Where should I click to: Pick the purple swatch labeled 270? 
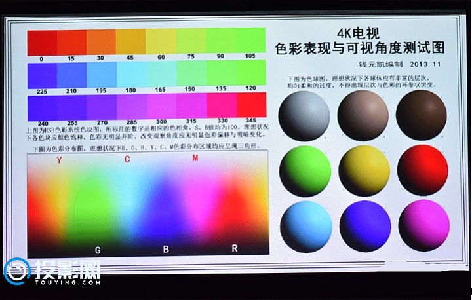101,105
